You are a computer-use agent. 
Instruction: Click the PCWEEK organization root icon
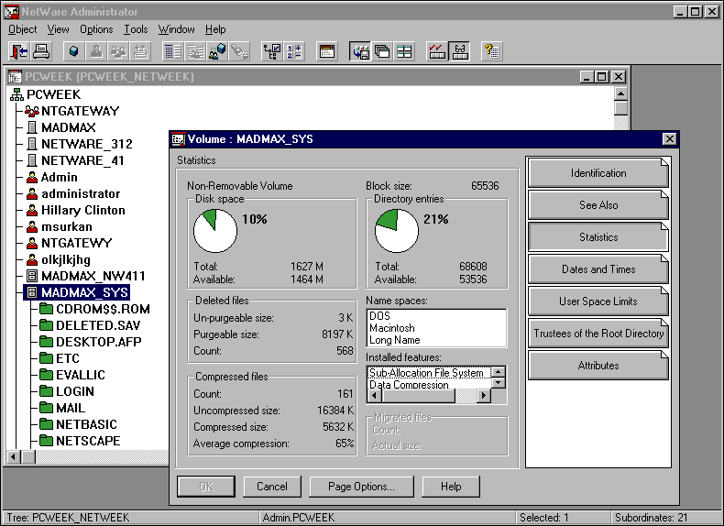pos(17,94)
